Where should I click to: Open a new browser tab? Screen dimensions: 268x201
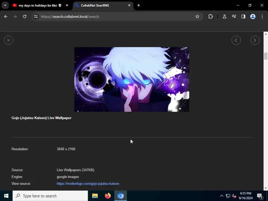(x=139, y=5)
